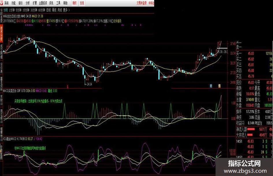This screenshot has width=273, height=176.
Task: Click the MACD买卖指标 indicator label
Action: click(x=10, y=91)
